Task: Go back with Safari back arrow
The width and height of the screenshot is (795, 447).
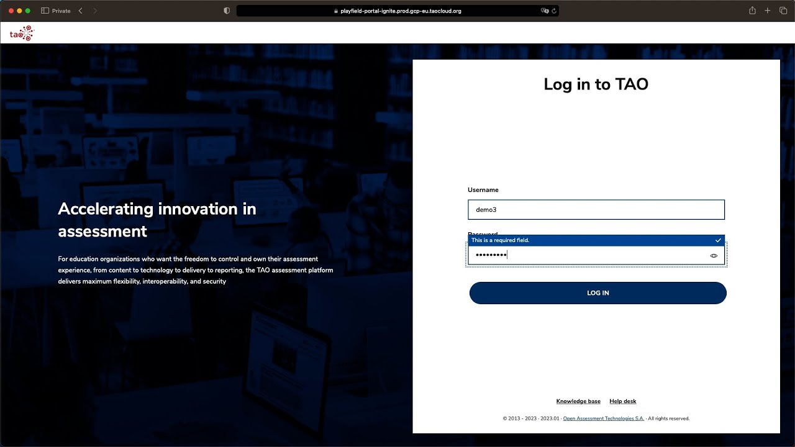Action: tap(81, 11)
